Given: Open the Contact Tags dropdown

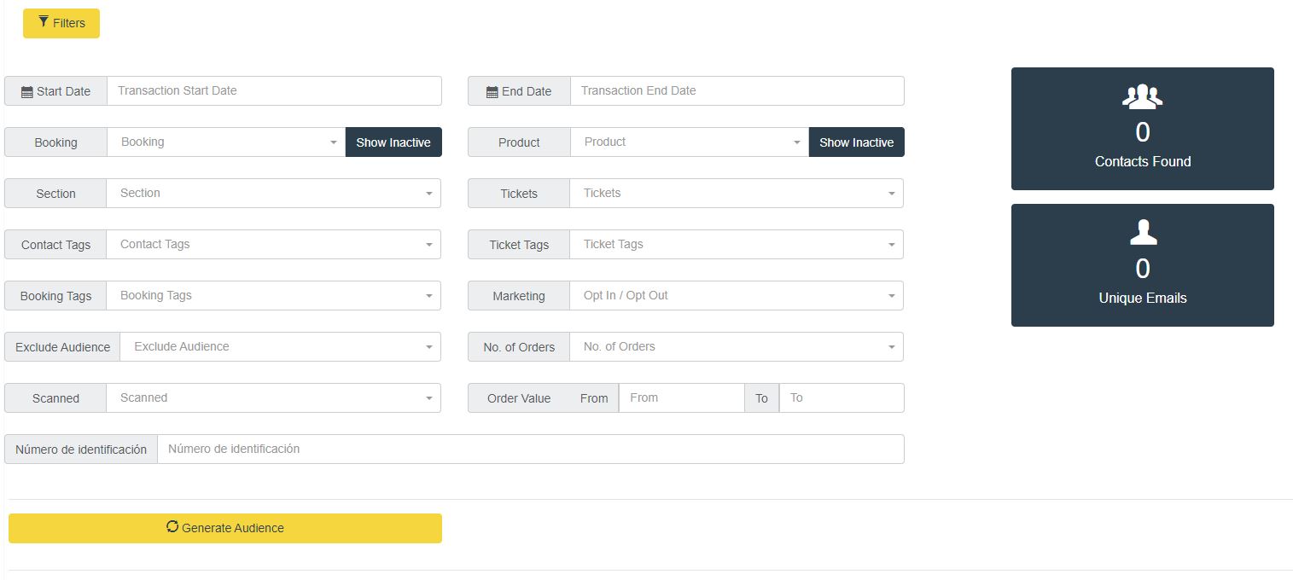Looking at the screenshot, I should click(273, 245).
